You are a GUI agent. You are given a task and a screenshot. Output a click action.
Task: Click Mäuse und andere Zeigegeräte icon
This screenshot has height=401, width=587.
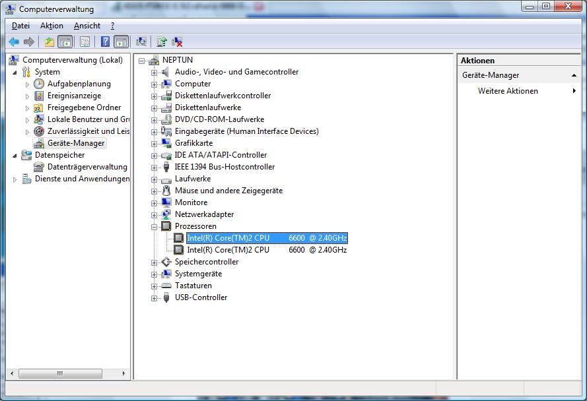point(166,191)
